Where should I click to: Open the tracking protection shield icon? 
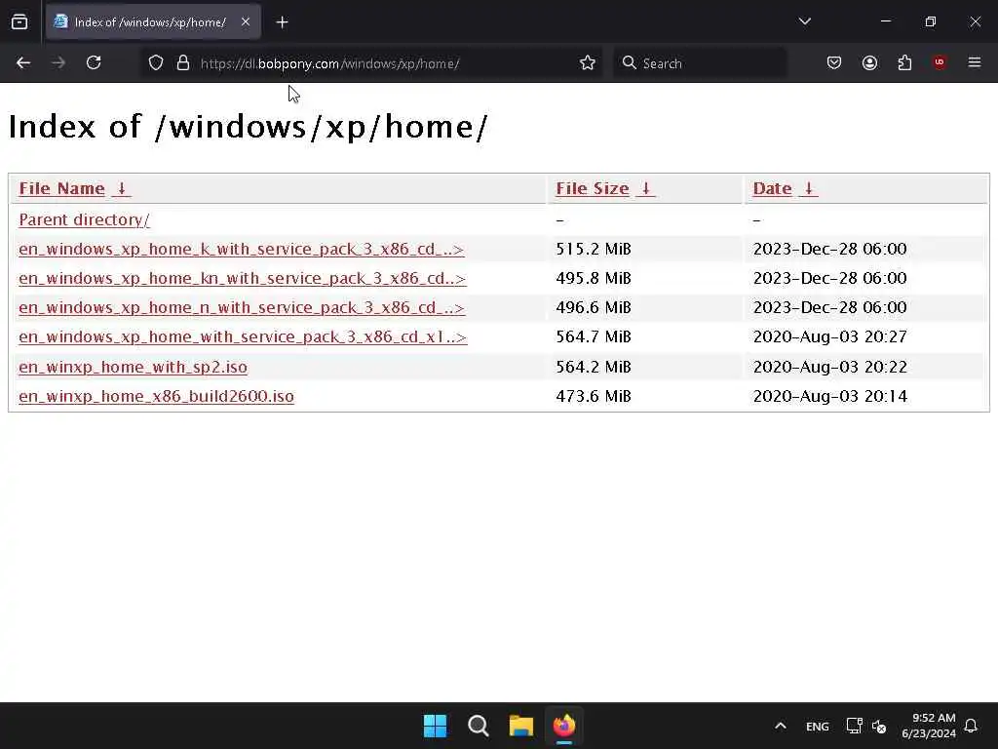point(156,62)
